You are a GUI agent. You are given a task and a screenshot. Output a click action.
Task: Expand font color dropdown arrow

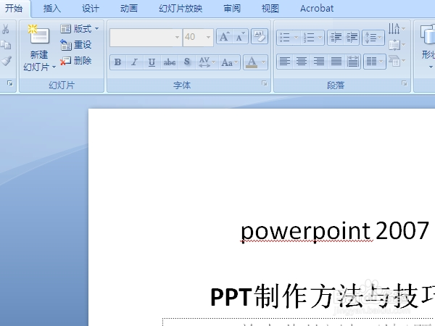click(264, 62)
